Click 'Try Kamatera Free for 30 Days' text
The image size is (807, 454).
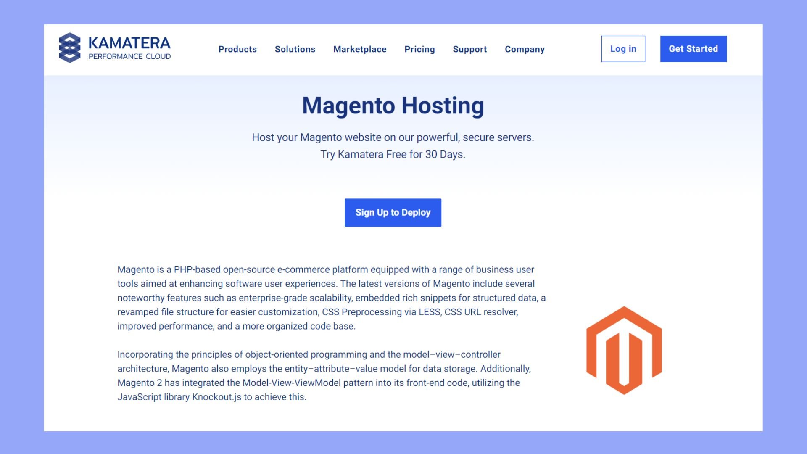coord(393,154)
